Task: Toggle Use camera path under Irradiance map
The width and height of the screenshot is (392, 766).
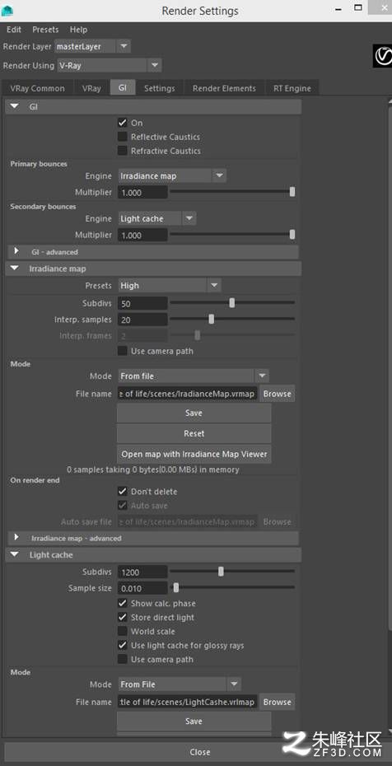Action: pyautogui.click(x=123, y=351)
